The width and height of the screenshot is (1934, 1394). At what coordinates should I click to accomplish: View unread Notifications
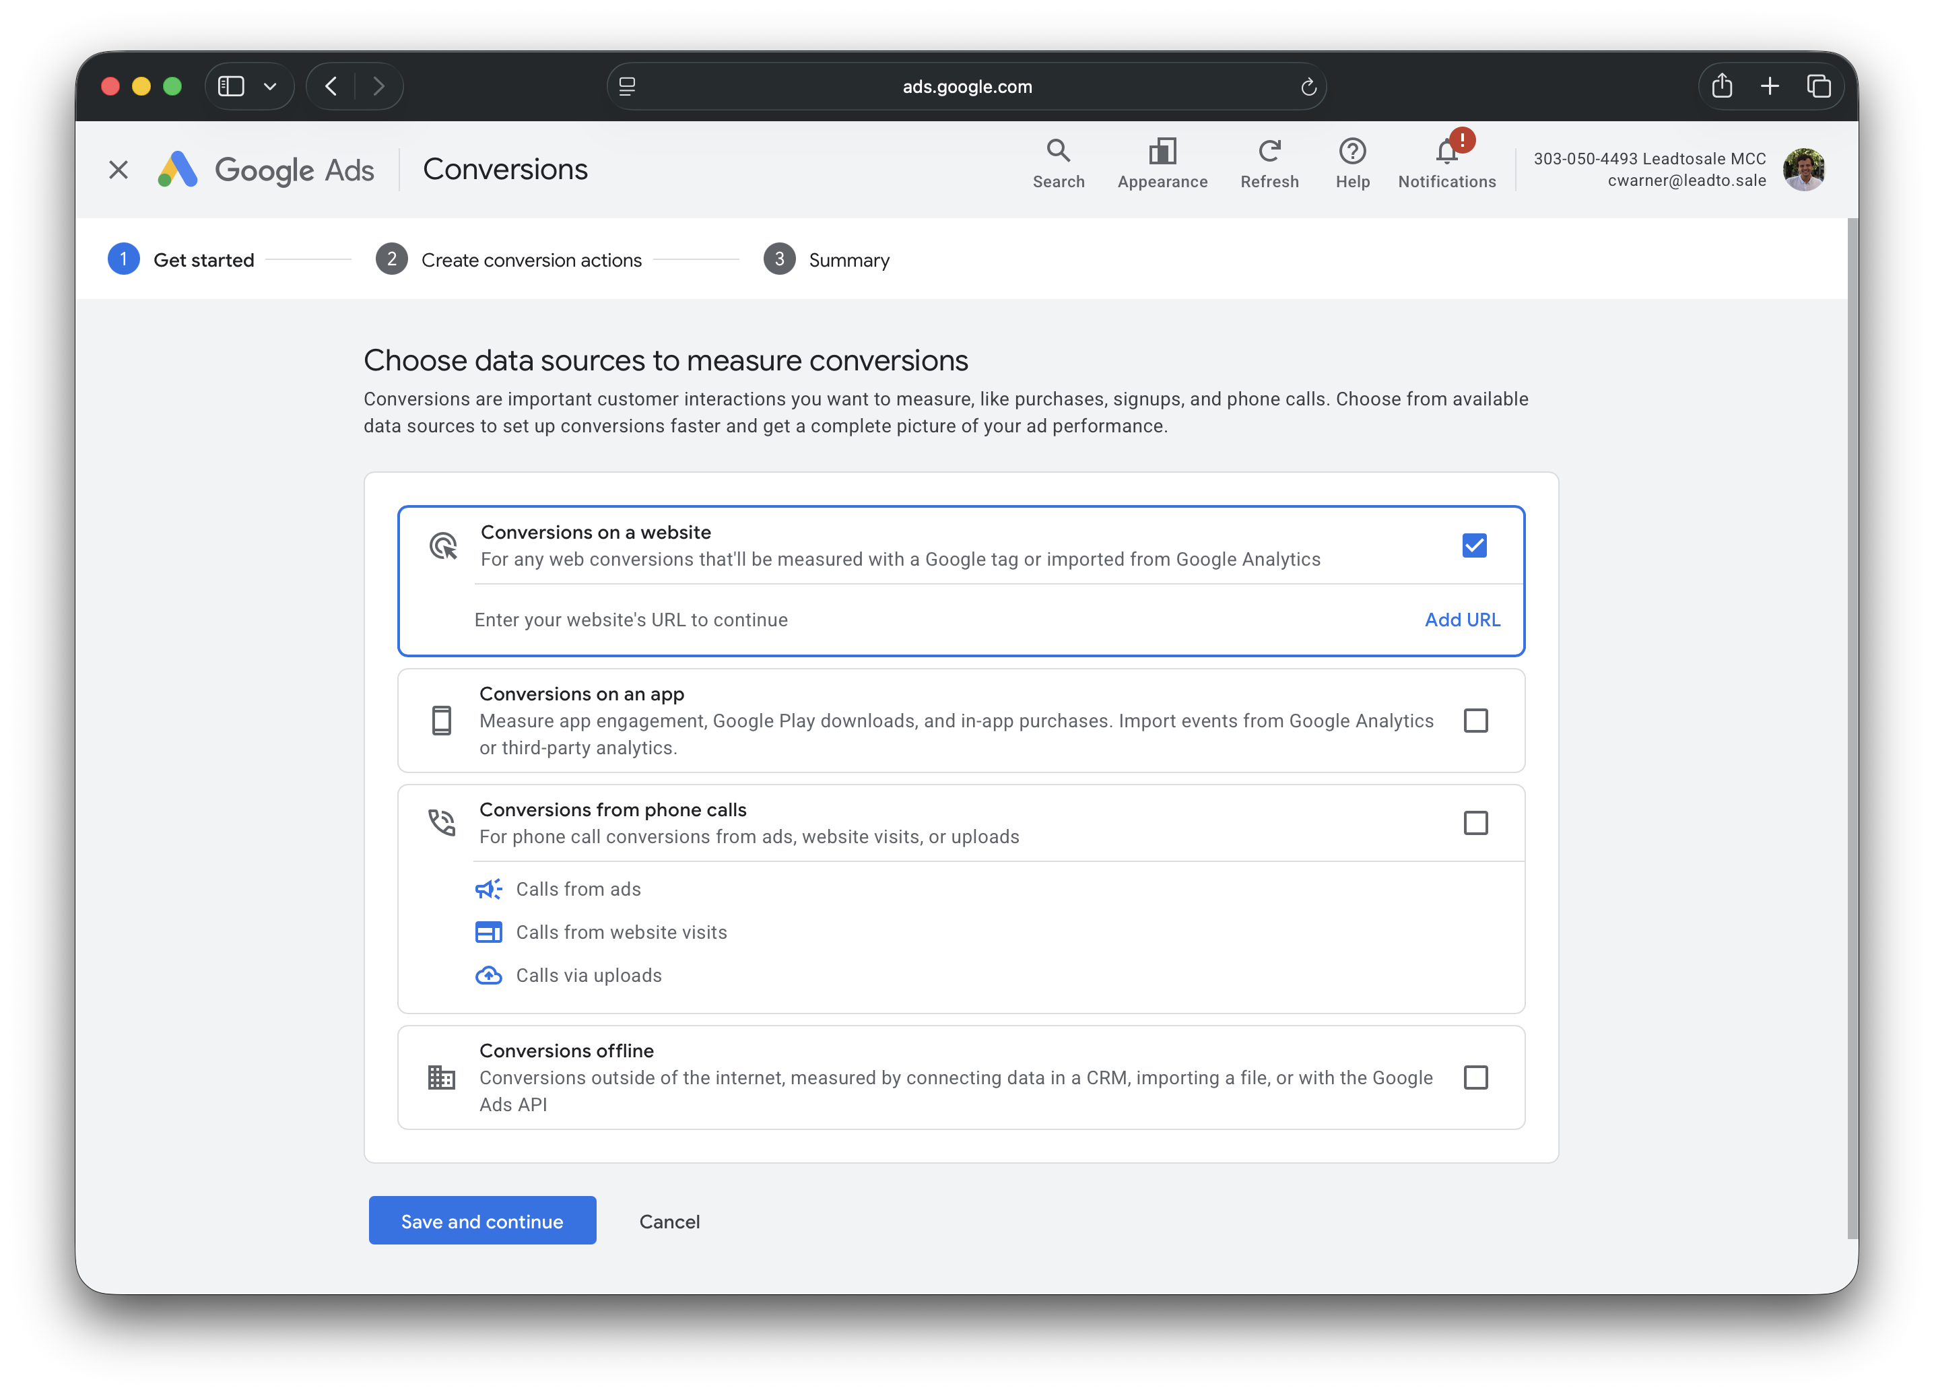click(x=1446, y=163)
